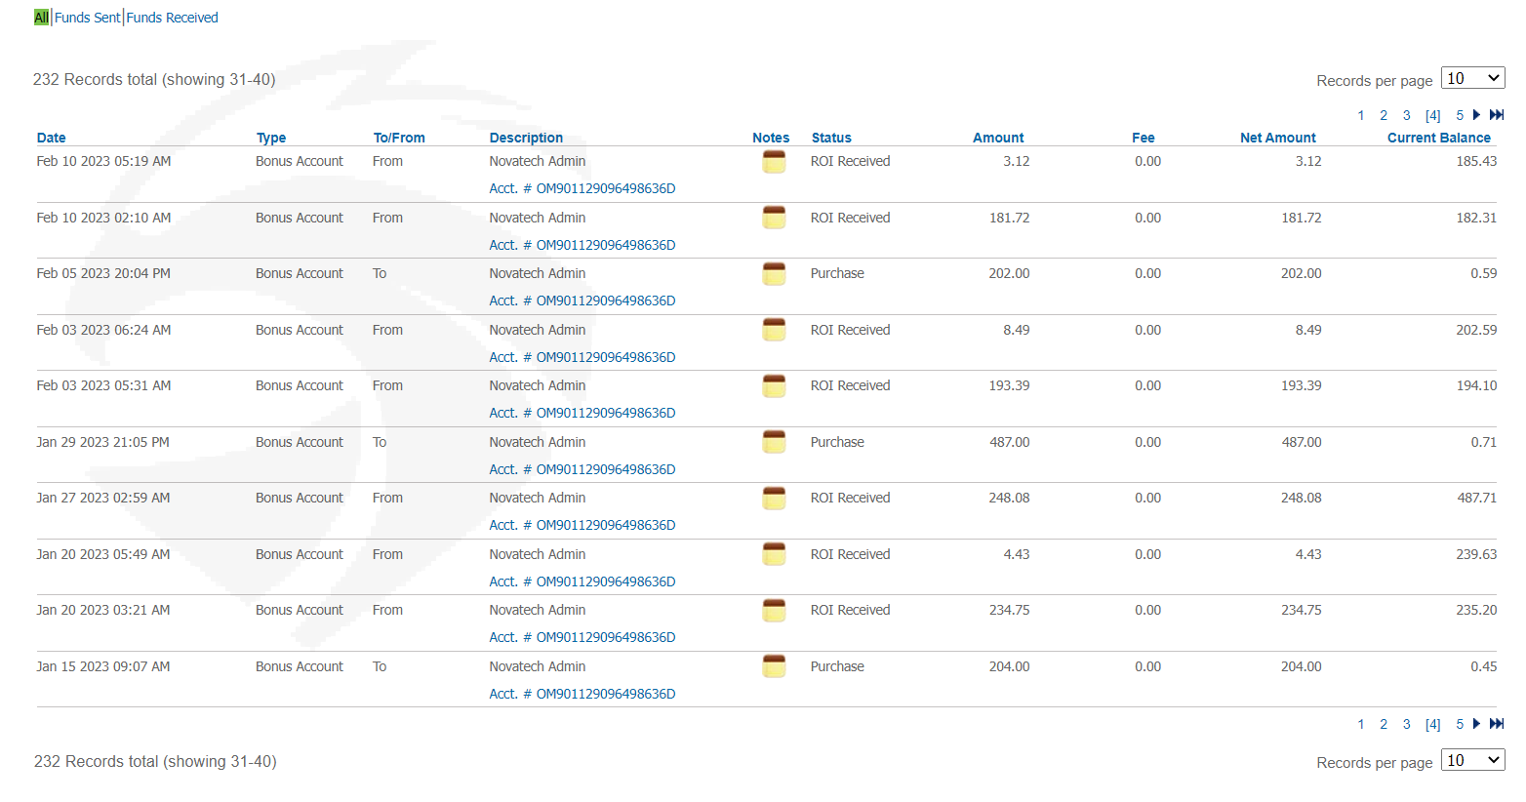Viewport: 1526px width, 802px height.
Task: Go to page 3 in top pagination
Action: pos(1407,115)
